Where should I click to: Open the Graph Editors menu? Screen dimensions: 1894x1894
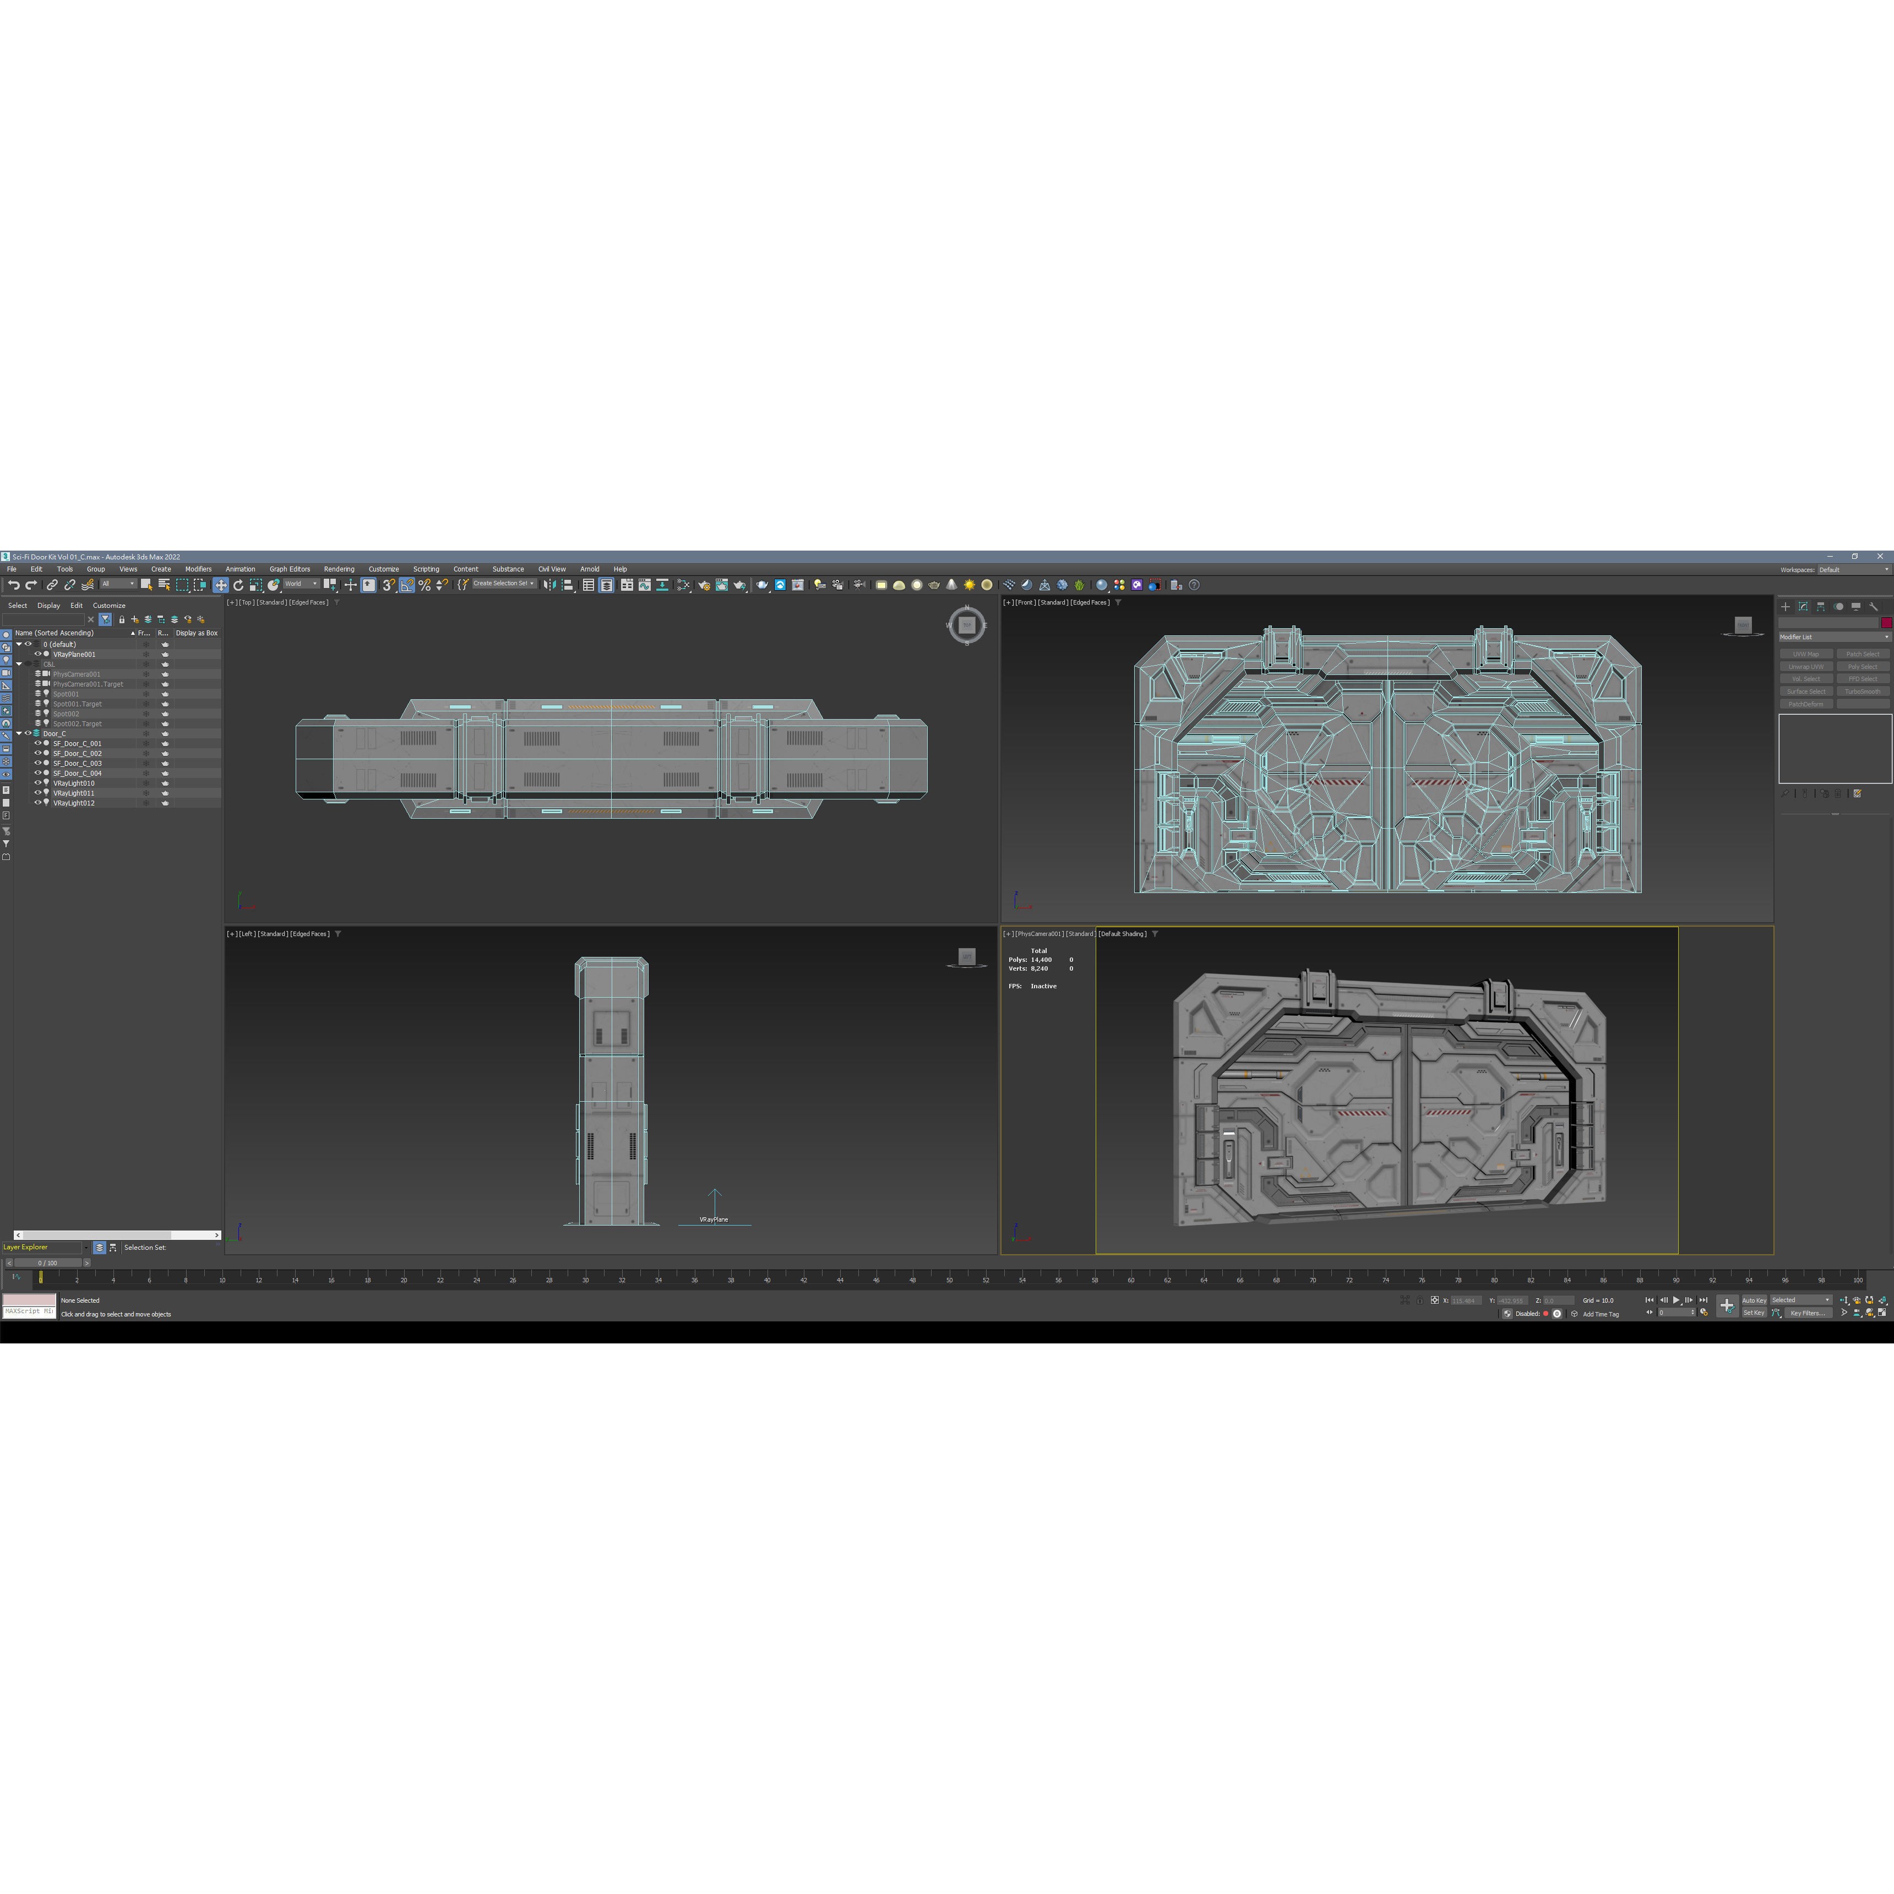[290, 569]
